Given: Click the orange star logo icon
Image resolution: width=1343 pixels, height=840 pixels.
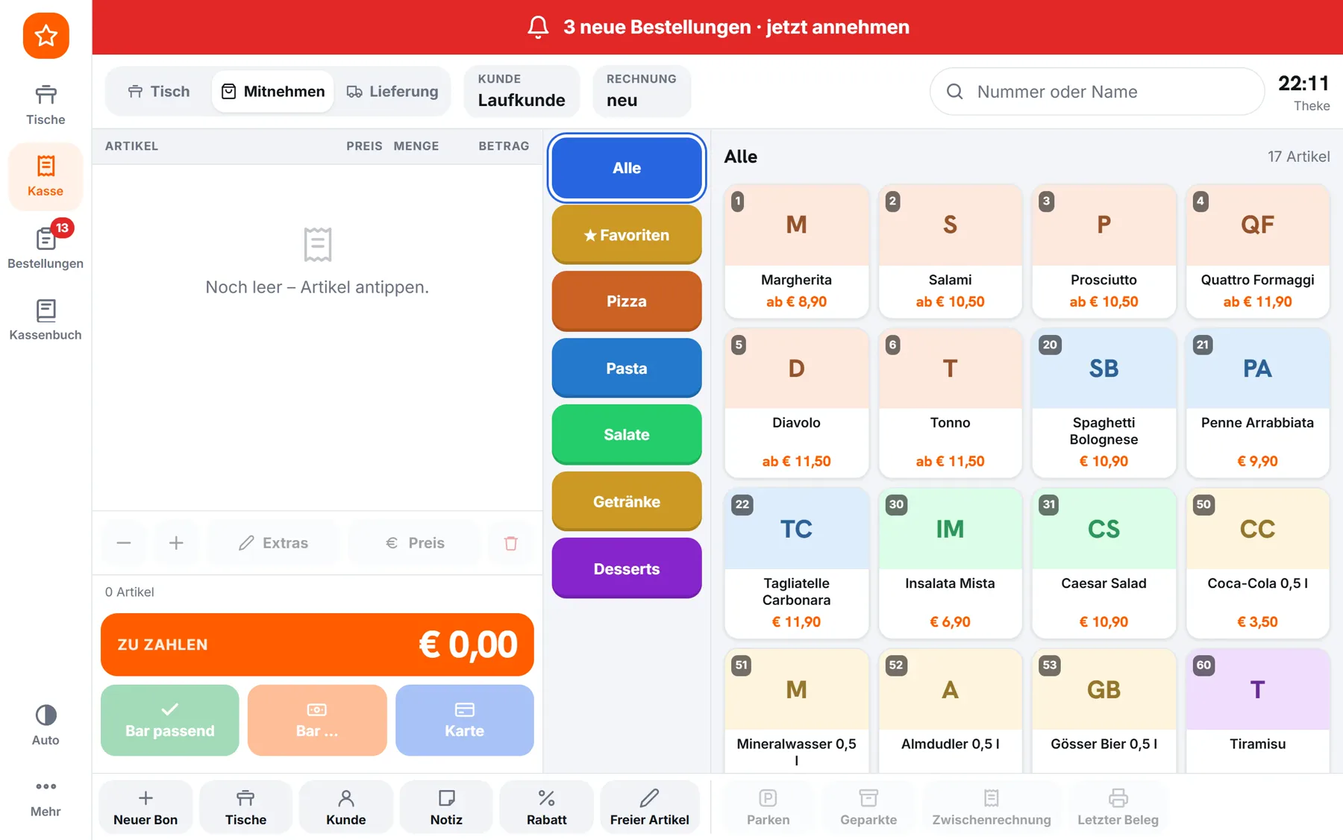Looking at the screenshot, I should pos(46,35).
